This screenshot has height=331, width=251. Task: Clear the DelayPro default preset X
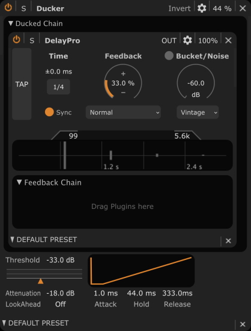pos(228,241)
